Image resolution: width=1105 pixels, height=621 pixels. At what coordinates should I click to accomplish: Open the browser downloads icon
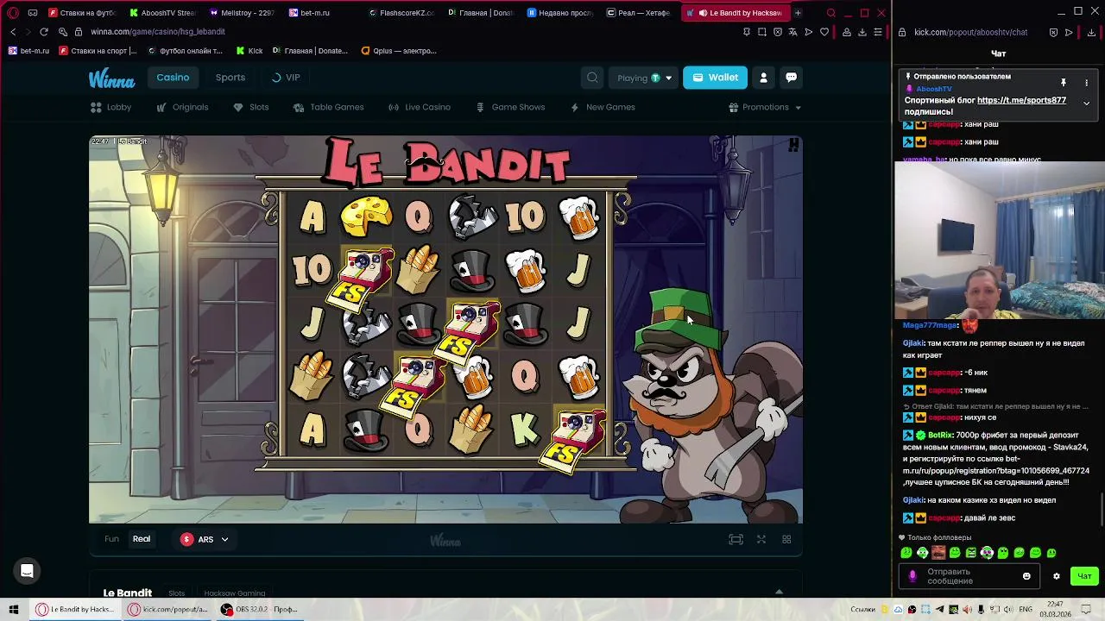[862, 32]
